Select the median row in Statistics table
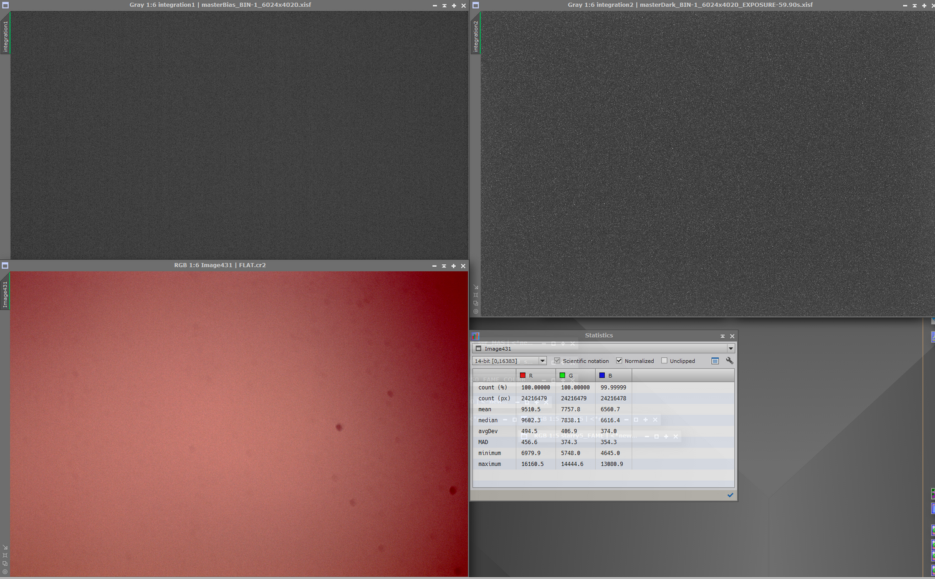 [x=603, y=420]
